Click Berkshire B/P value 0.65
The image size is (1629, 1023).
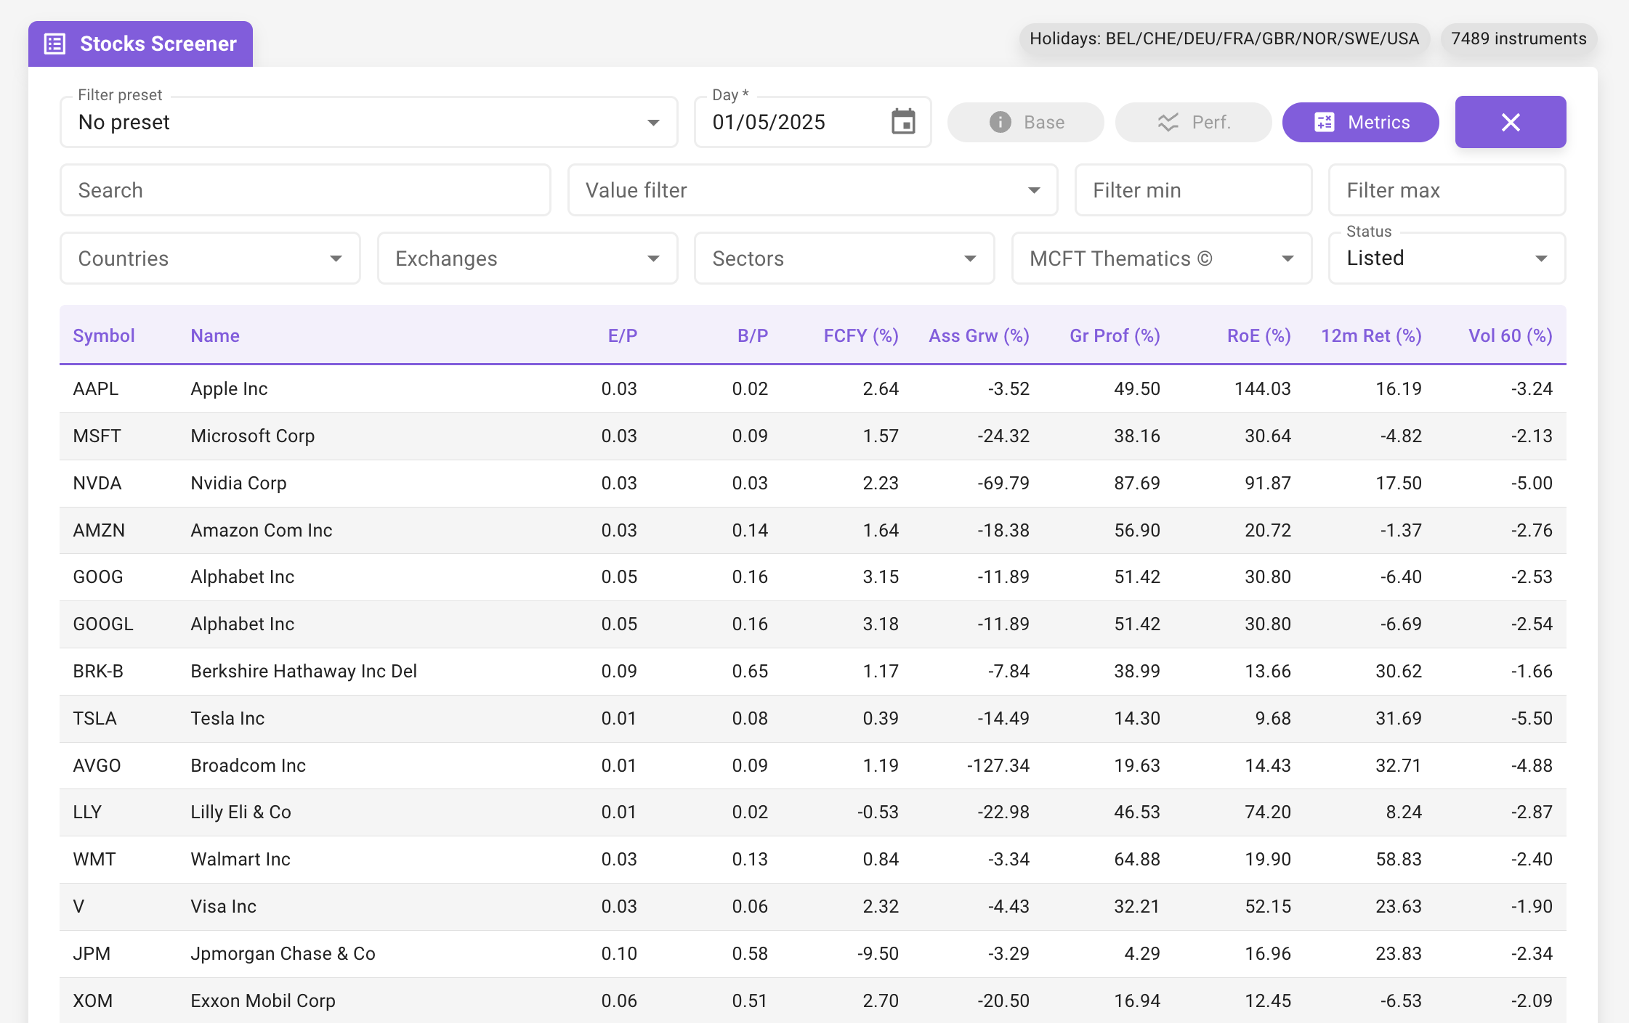[750, 671]
